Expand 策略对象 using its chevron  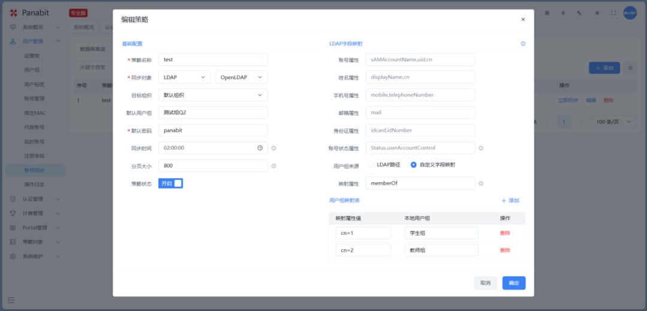point(58,241)
